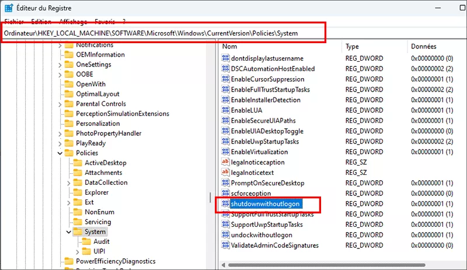Open the Favoris menu
This screenshot has width=467, height=270.
[x=104, y=21]
